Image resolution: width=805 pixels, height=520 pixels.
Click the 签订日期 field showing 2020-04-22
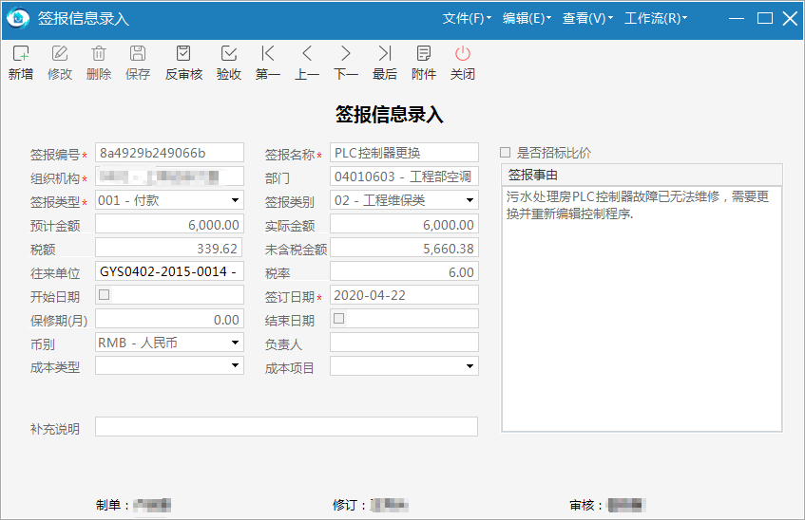click(x=404, y=295)
